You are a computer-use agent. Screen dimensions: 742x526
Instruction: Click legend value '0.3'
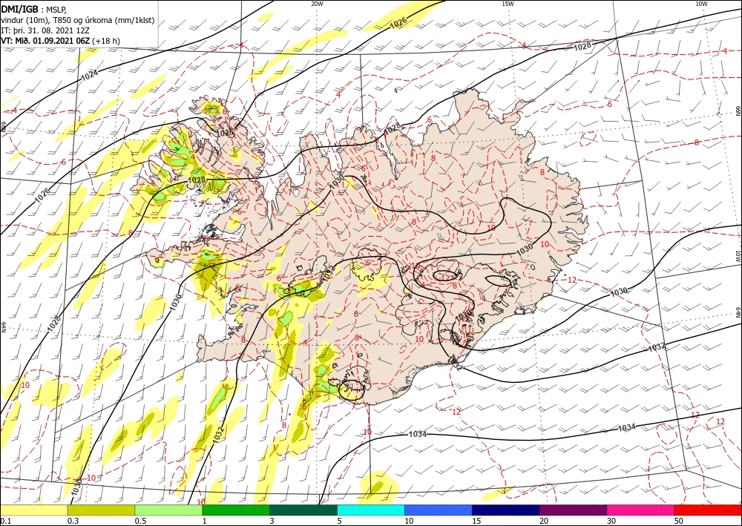[x=72, y=521]
